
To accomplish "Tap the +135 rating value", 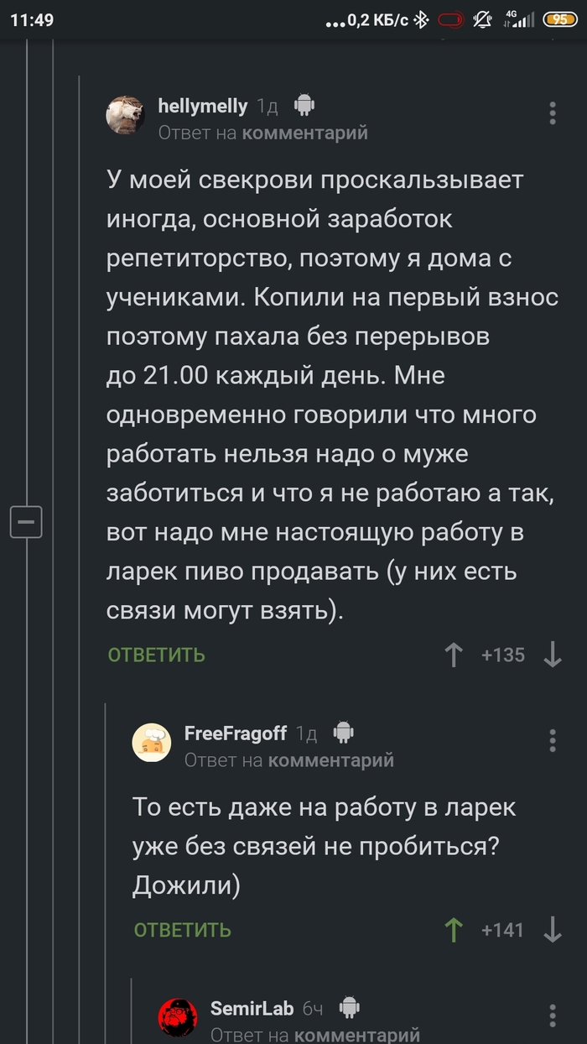I will [x=503, y=655].
